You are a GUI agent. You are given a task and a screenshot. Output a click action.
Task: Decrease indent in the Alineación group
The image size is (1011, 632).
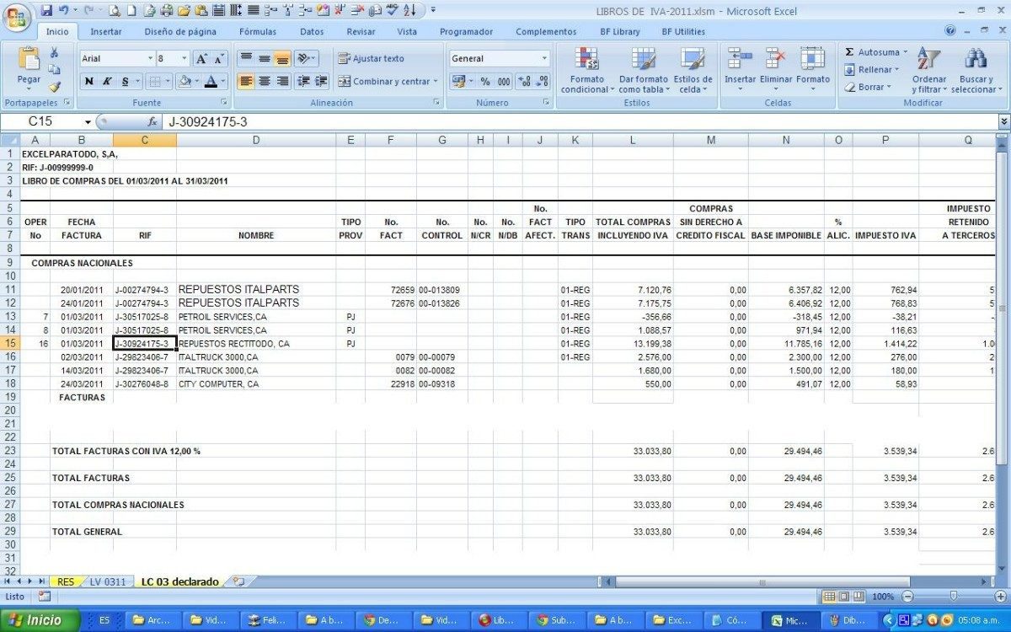click(303, 82)
